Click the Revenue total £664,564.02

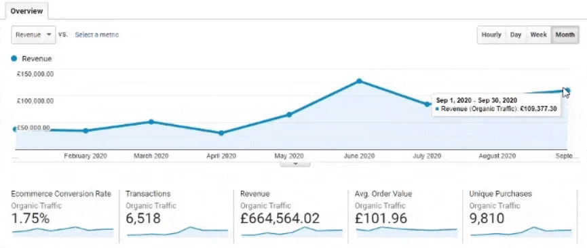[x=280, y=218]
